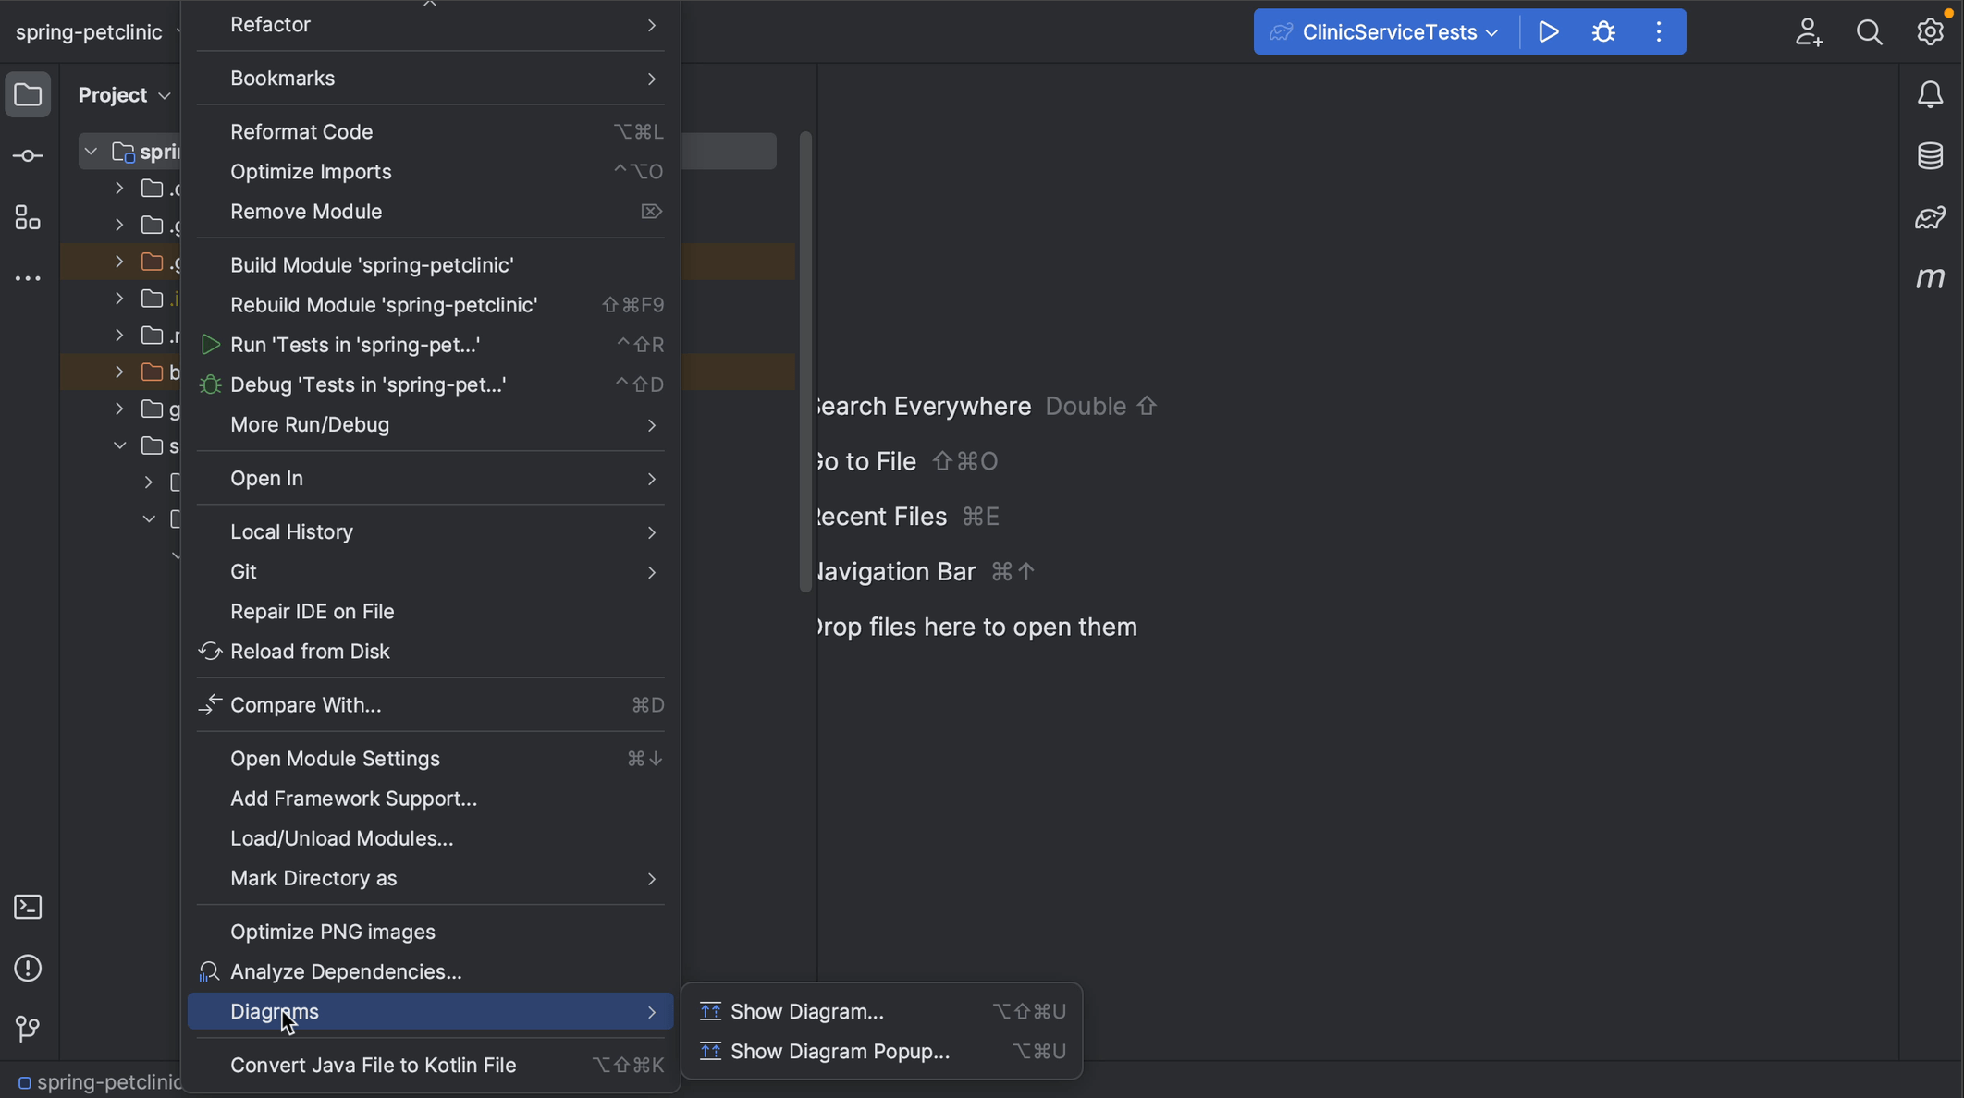1964x1098 pixels.
Task: Click 'Add Framework Support...'
Action: click(x=353, y=799)
